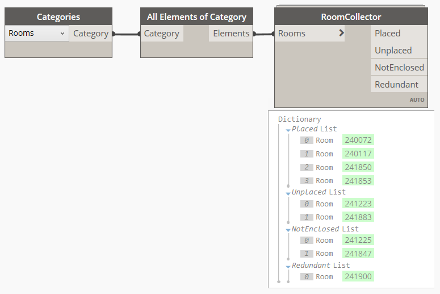
Task: Click the chevron arrow beside Rooms input
Action: click(x=341, y=33)
